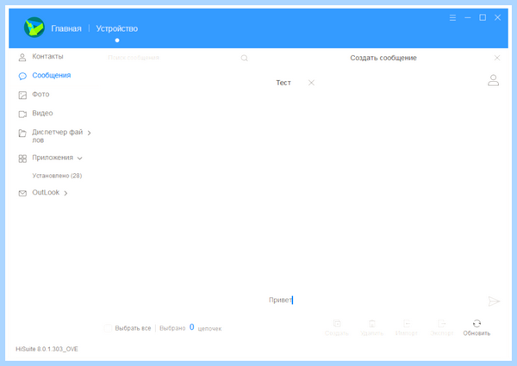This screenshot has height=366, width=517.
Task: Toggle the Выбрать все checkbox
Action: point(108,328)
